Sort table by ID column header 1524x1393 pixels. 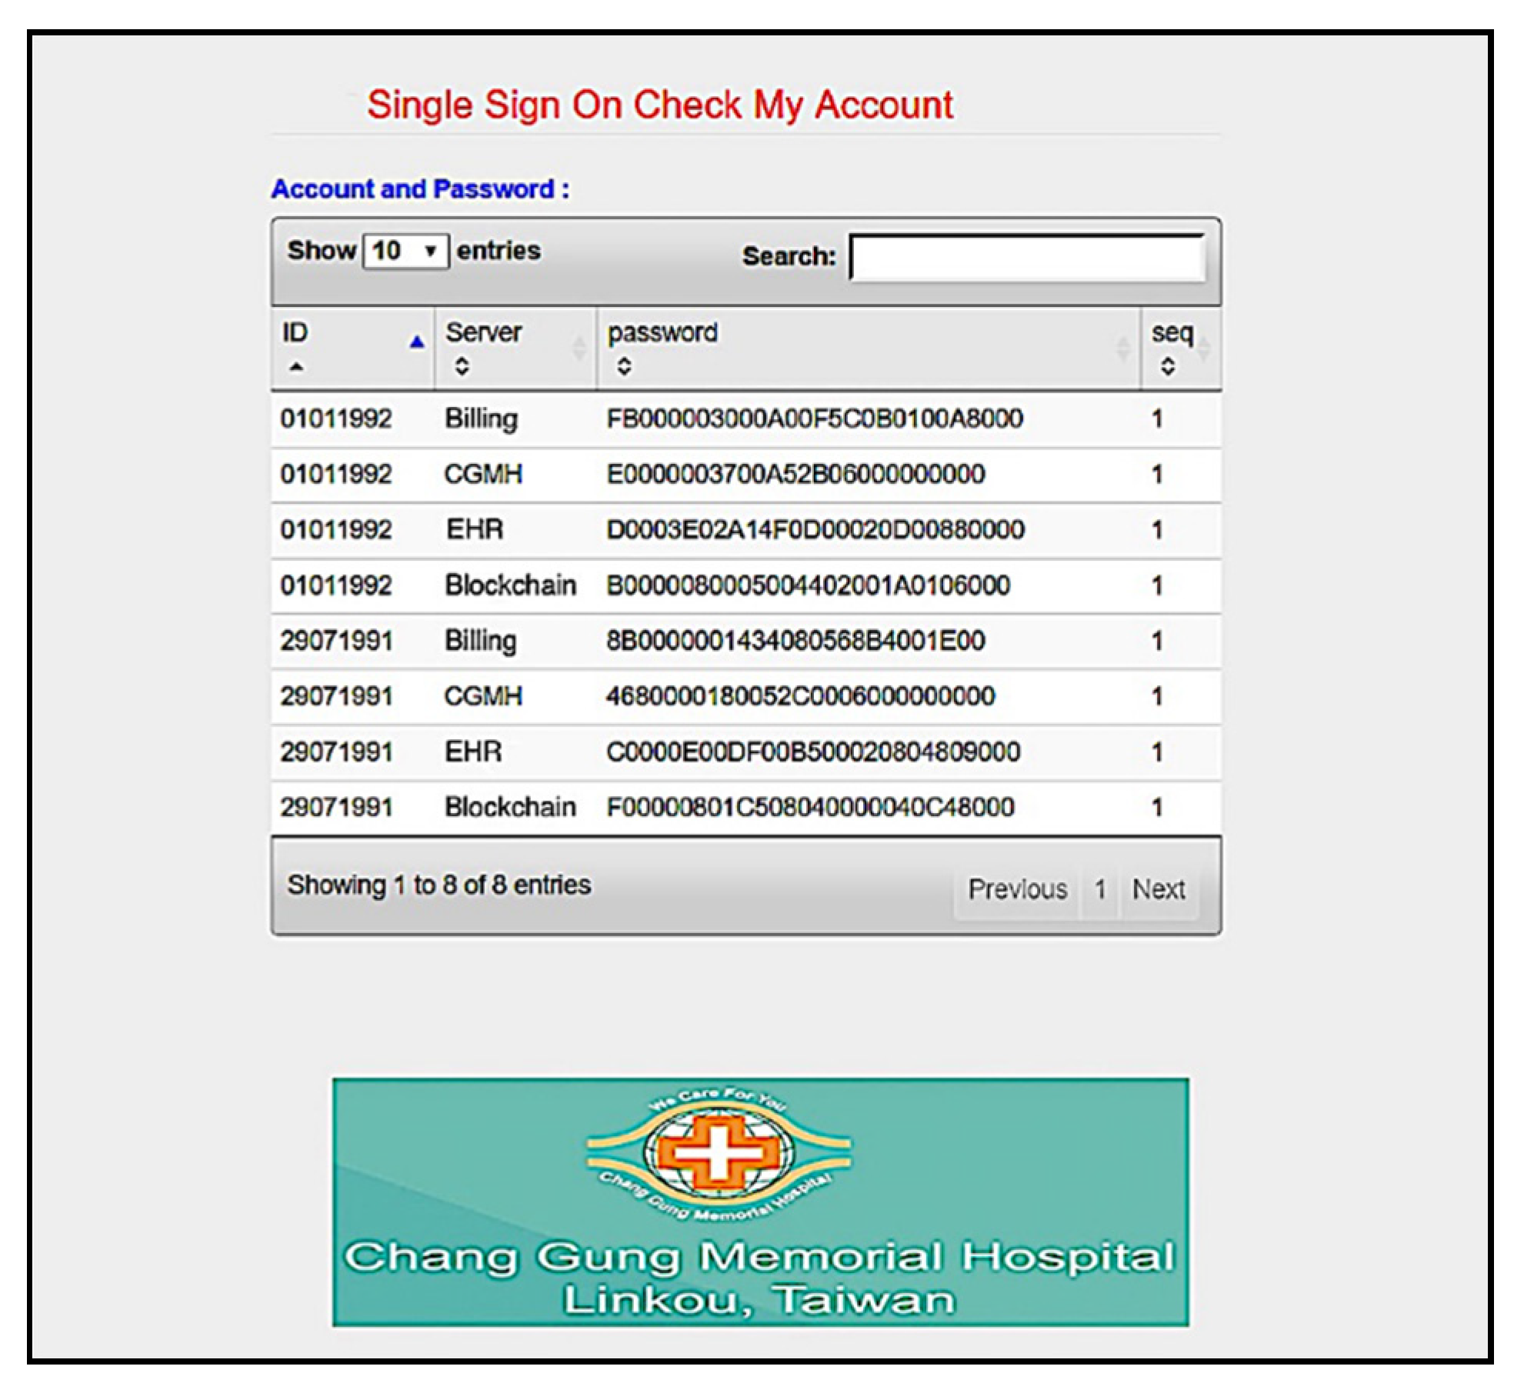(295, 333)
